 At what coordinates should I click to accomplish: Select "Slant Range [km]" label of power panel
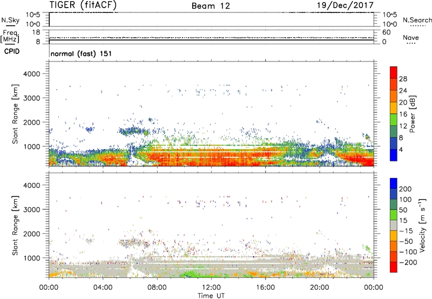[15, 114]
